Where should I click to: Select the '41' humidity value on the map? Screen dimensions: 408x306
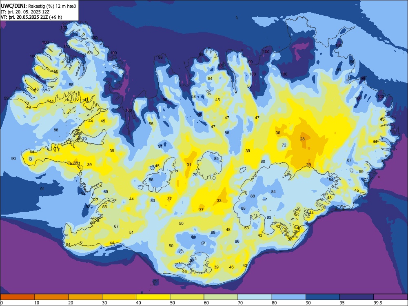(x=86, y=100)
